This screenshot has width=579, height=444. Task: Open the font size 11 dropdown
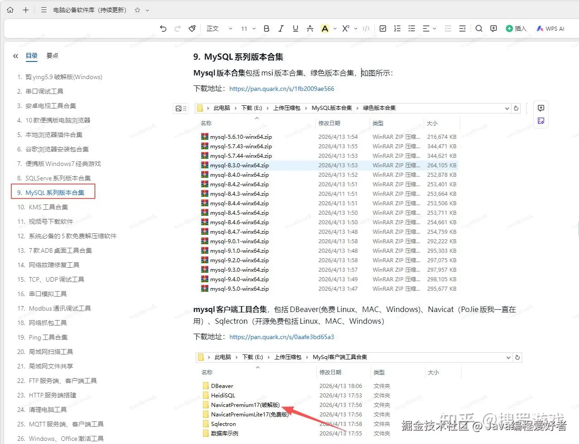click(248, 28)
